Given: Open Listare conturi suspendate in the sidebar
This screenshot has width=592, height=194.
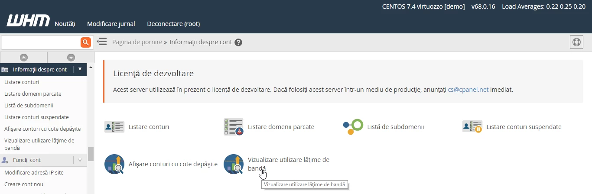Looking at the screenshot, I should point(36,117).
